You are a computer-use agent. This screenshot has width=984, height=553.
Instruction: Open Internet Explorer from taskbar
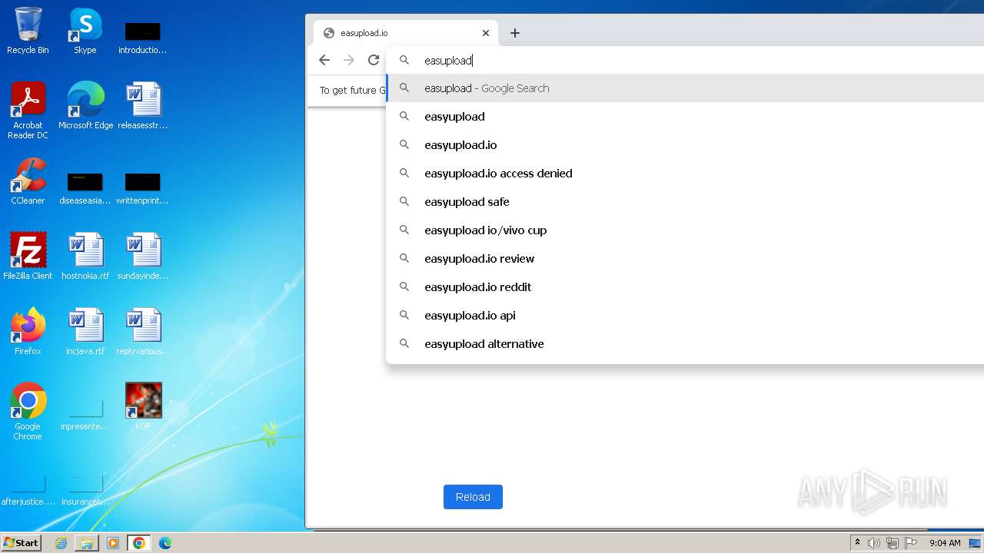click(61, 543)
